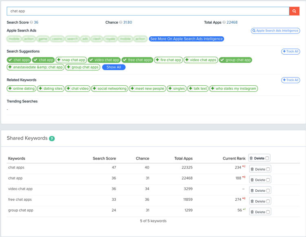Select the 'chat apps' keyword in table
The height and width of the screenshot is (237, 306).
[16, 167]
